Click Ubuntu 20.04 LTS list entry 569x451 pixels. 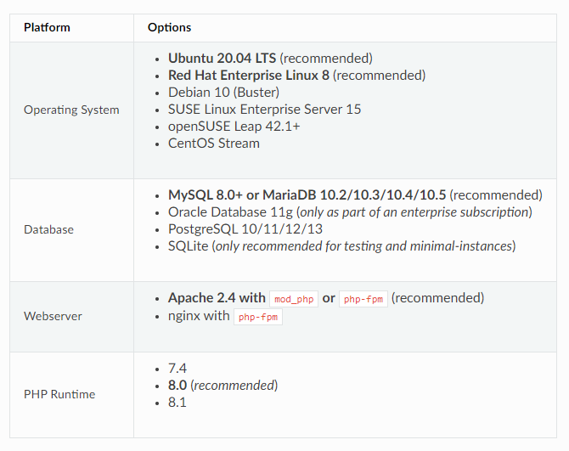pos(270,59)
